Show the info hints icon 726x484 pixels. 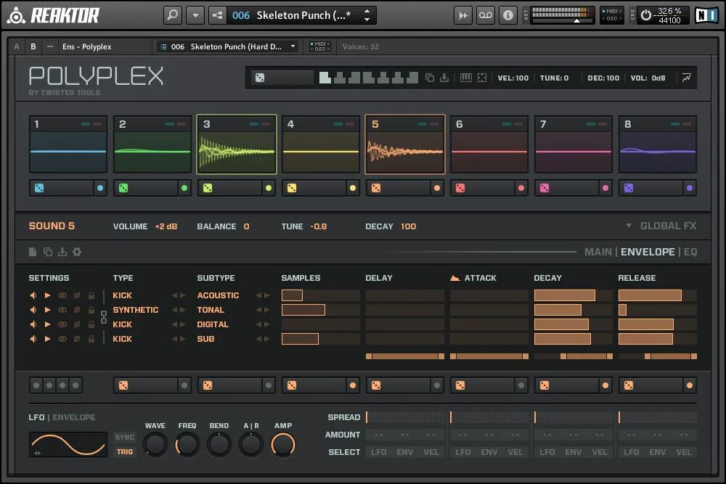(508, 15)
